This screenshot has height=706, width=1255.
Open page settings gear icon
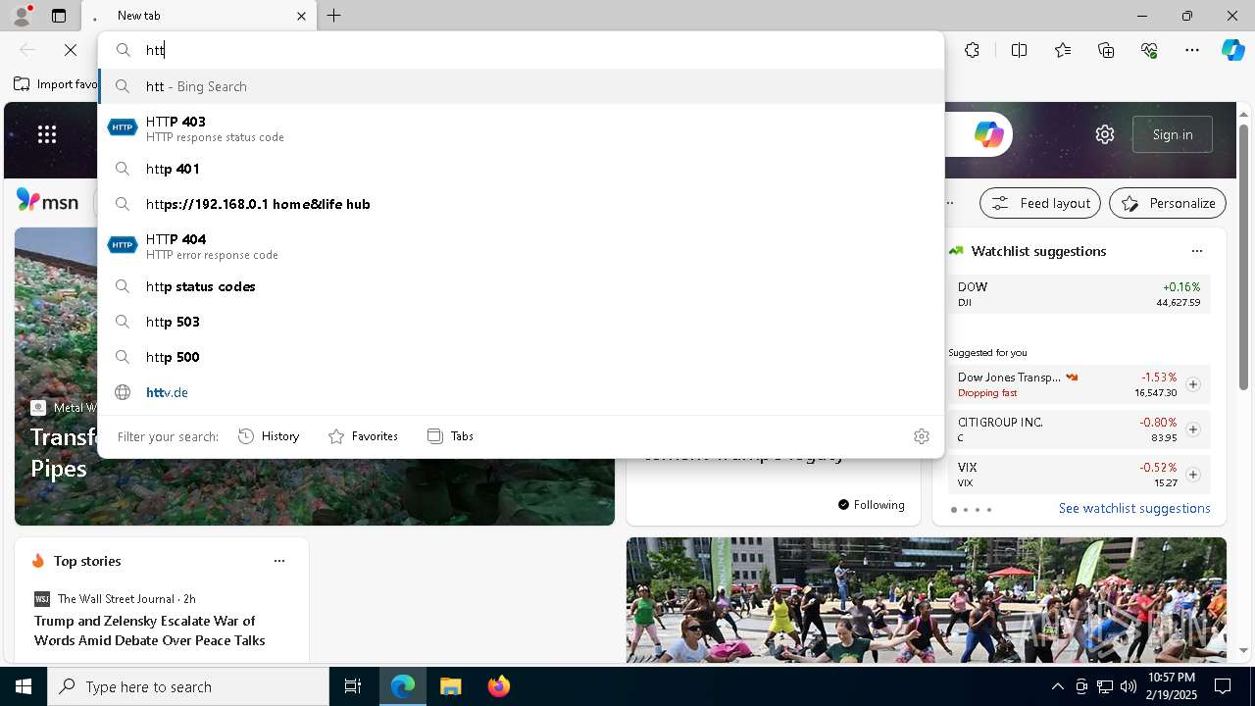click(1105, 134)
